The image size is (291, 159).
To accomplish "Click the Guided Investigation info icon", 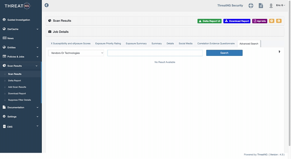I will (4, 20).
